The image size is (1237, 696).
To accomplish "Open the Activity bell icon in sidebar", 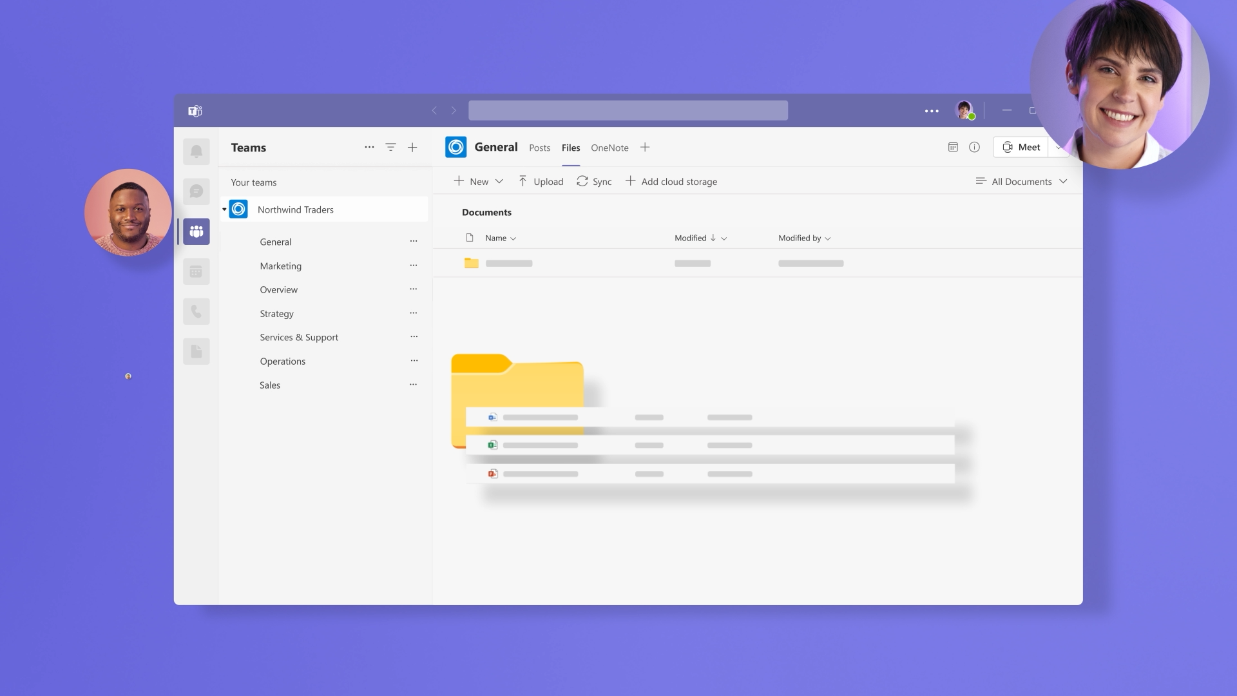I will (x=197, y=151).
